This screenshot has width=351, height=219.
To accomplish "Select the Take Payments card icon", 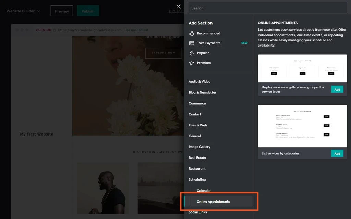I will tap(192, 43).
